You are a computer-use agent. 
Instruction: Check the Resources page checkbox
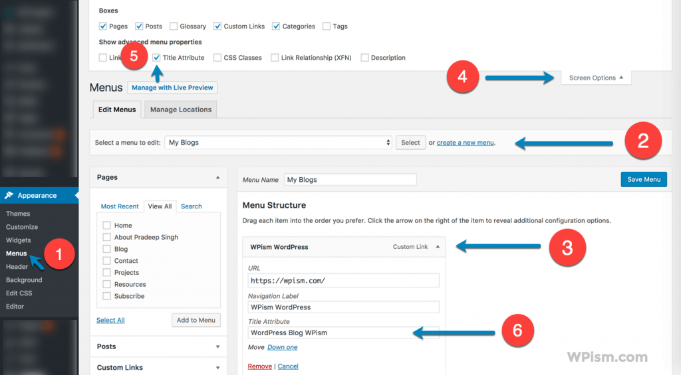click(107, 284)
